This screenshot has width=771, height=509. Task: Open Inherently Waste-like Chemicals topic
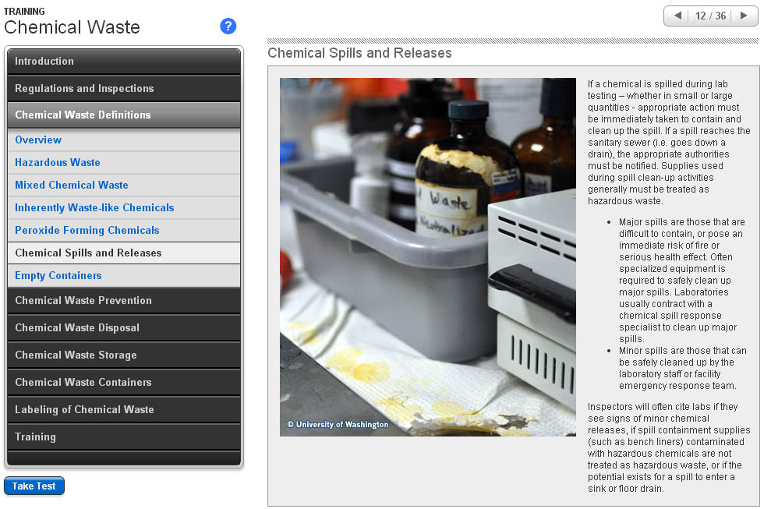point(94,208)
